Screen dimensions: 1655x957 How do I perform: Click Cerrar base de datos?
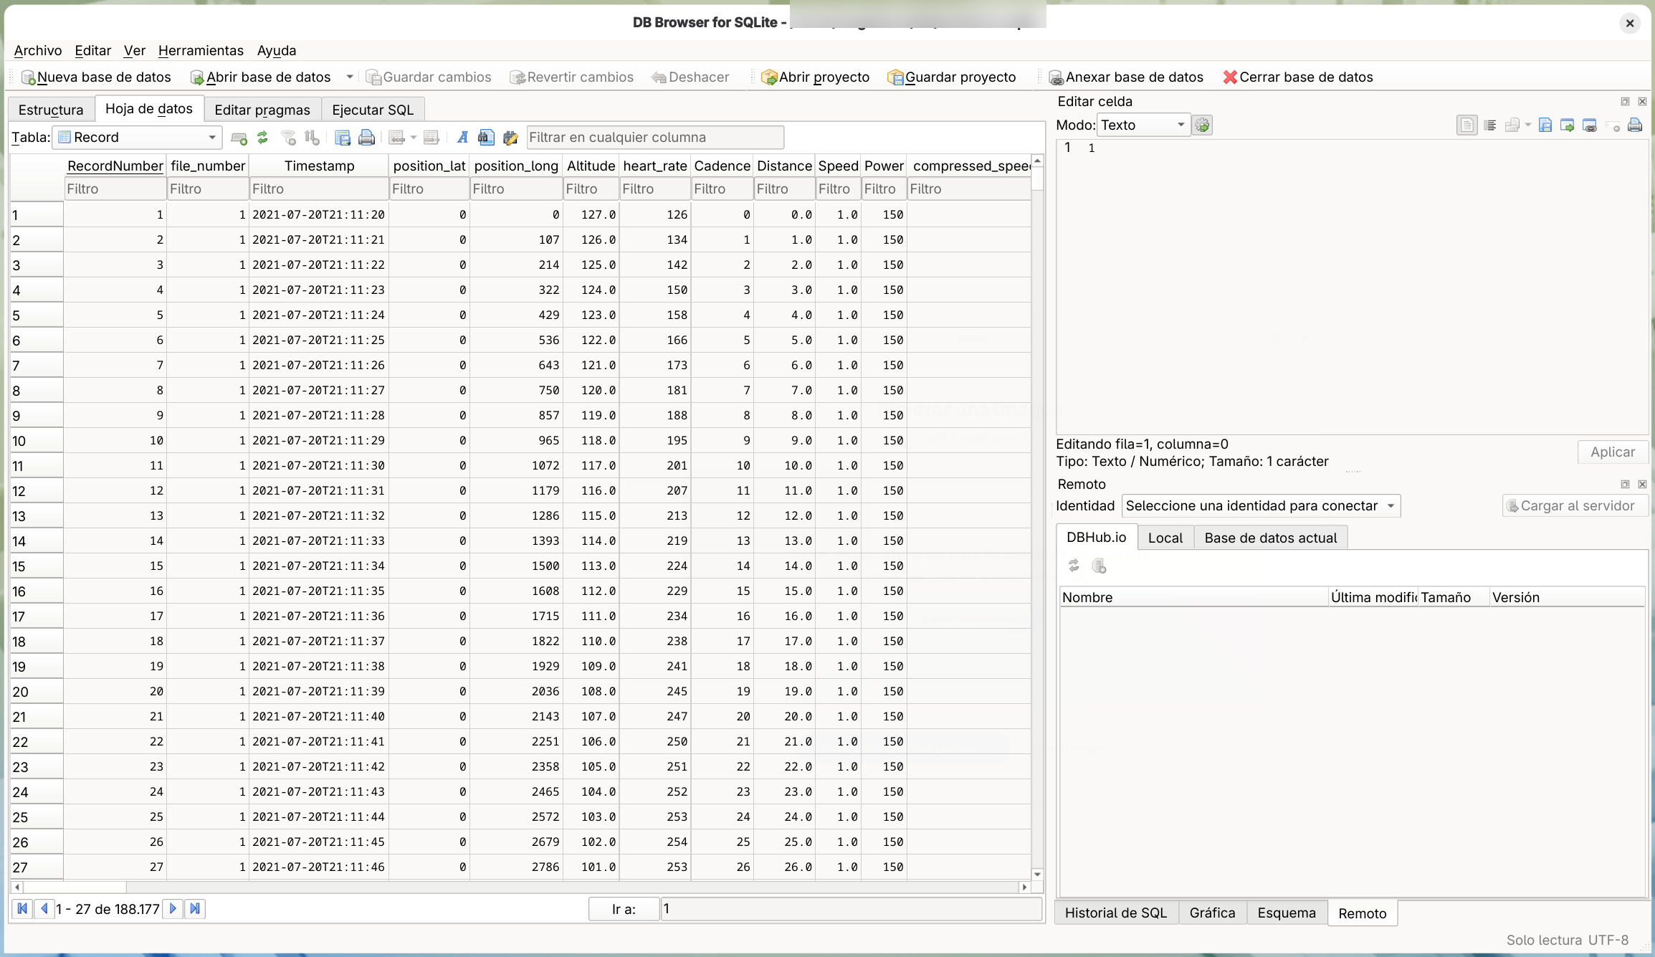[1298, 77]
